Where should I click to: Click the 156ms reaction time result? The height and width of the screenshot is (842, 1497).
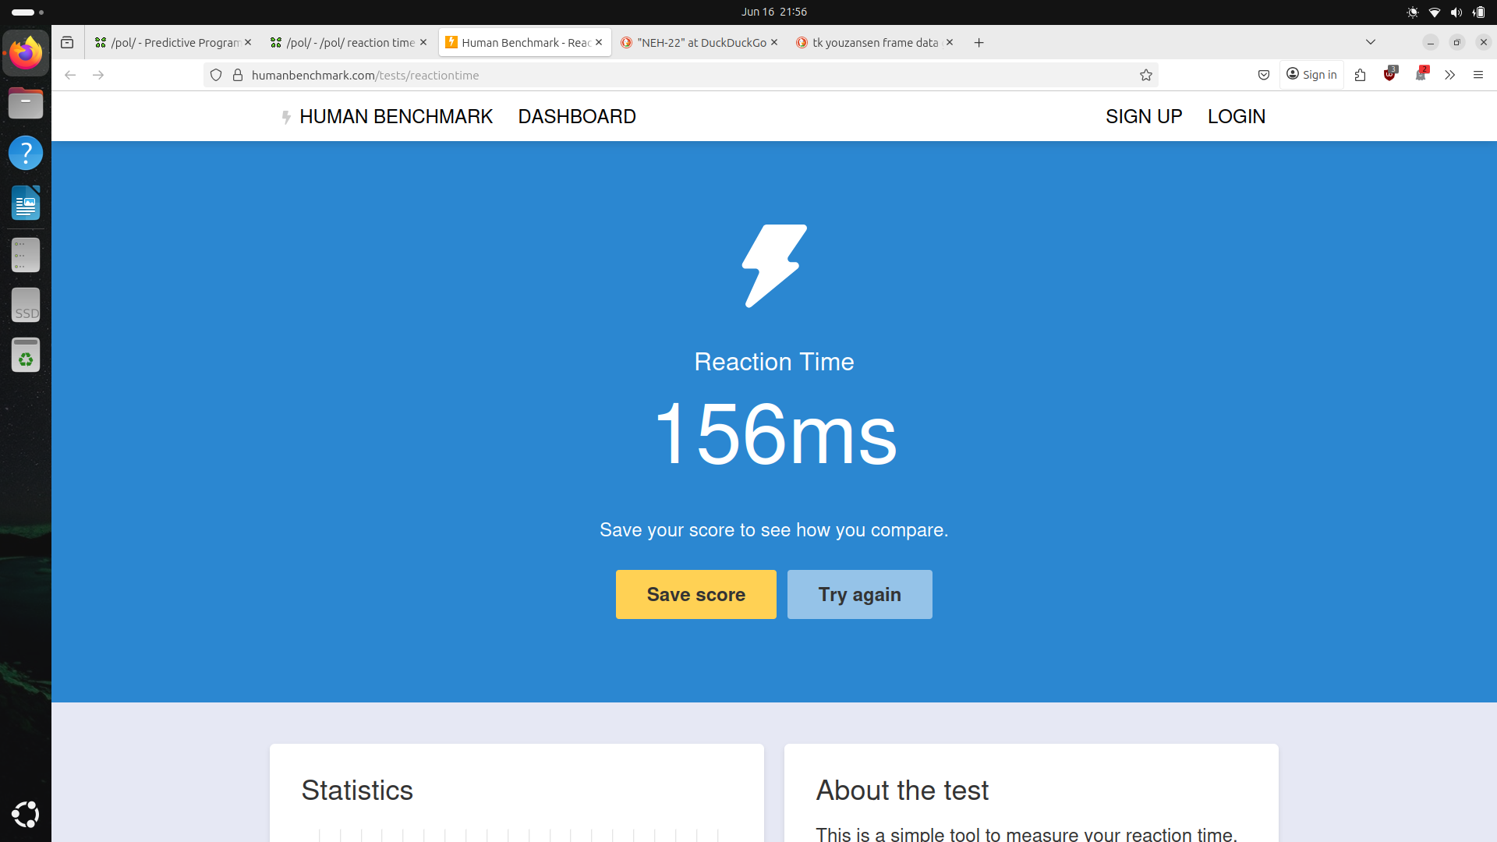coord(776,434)
